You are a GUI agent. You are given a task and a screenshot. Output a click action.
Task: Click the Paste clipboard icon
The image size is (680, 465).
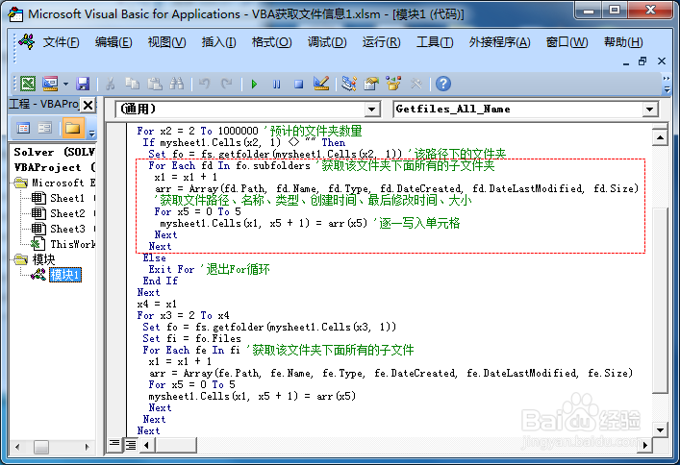(155, 84)
